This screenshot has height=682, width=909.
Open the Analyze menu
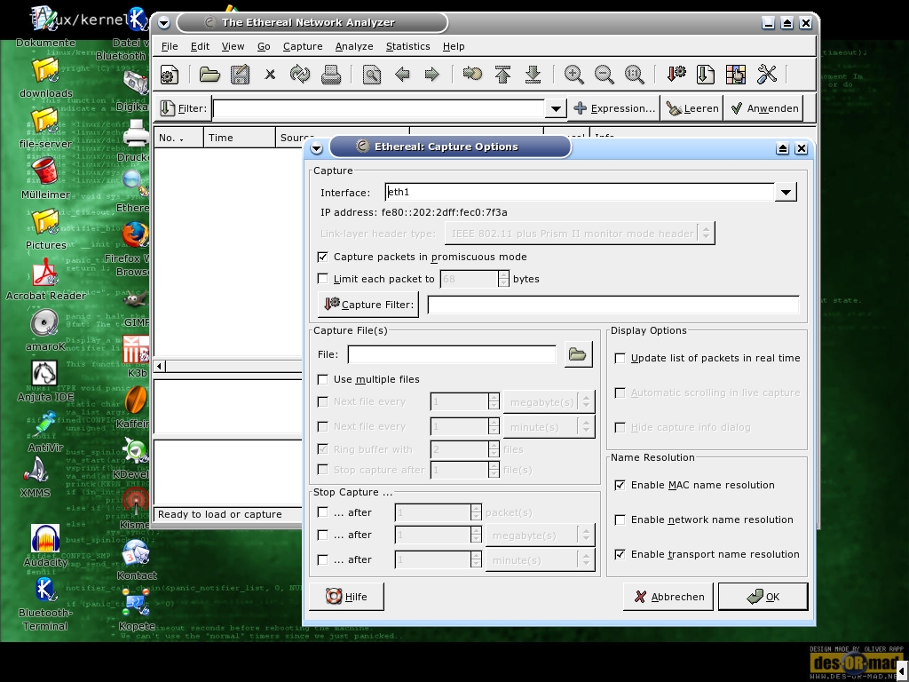(354, 46)
